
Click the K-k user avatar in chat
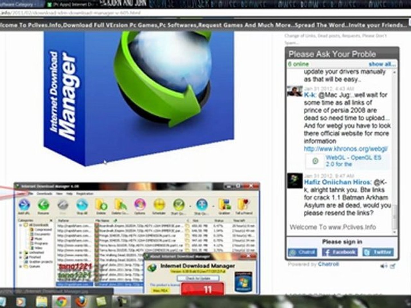[x=295, y=91]
